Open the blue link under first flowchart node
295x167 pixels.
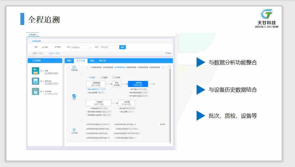pyautogui.click(x=96, y=89)
